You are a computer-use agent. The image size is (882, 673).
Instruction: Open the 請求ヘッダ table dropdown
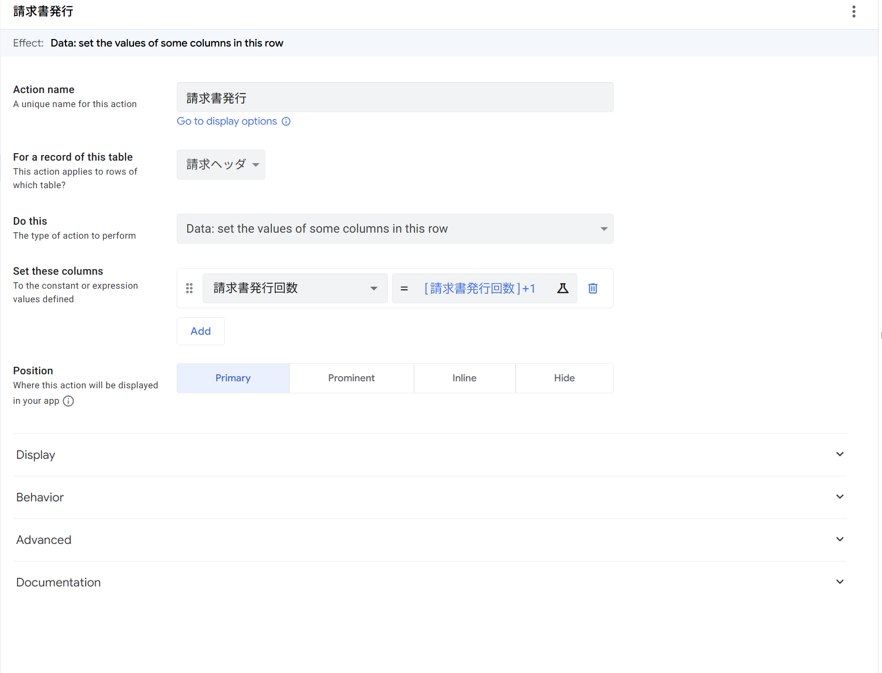click(x=221, y=165)
